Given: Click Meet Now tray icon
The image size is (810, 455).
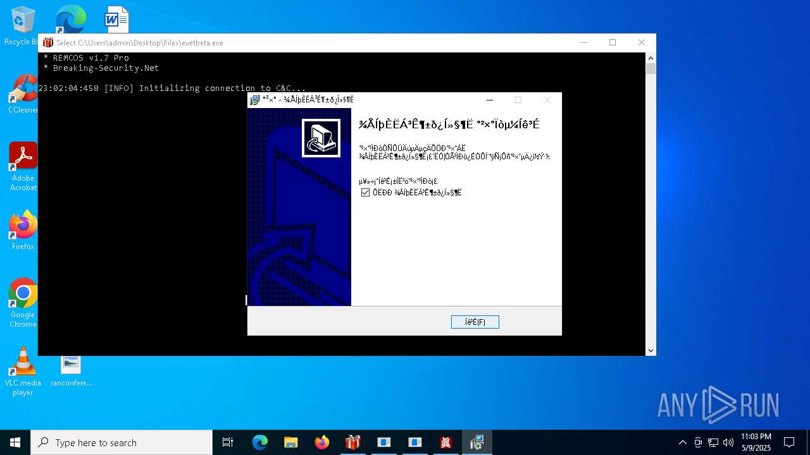Looking at the screenshot, I should [x=698, y=442].
